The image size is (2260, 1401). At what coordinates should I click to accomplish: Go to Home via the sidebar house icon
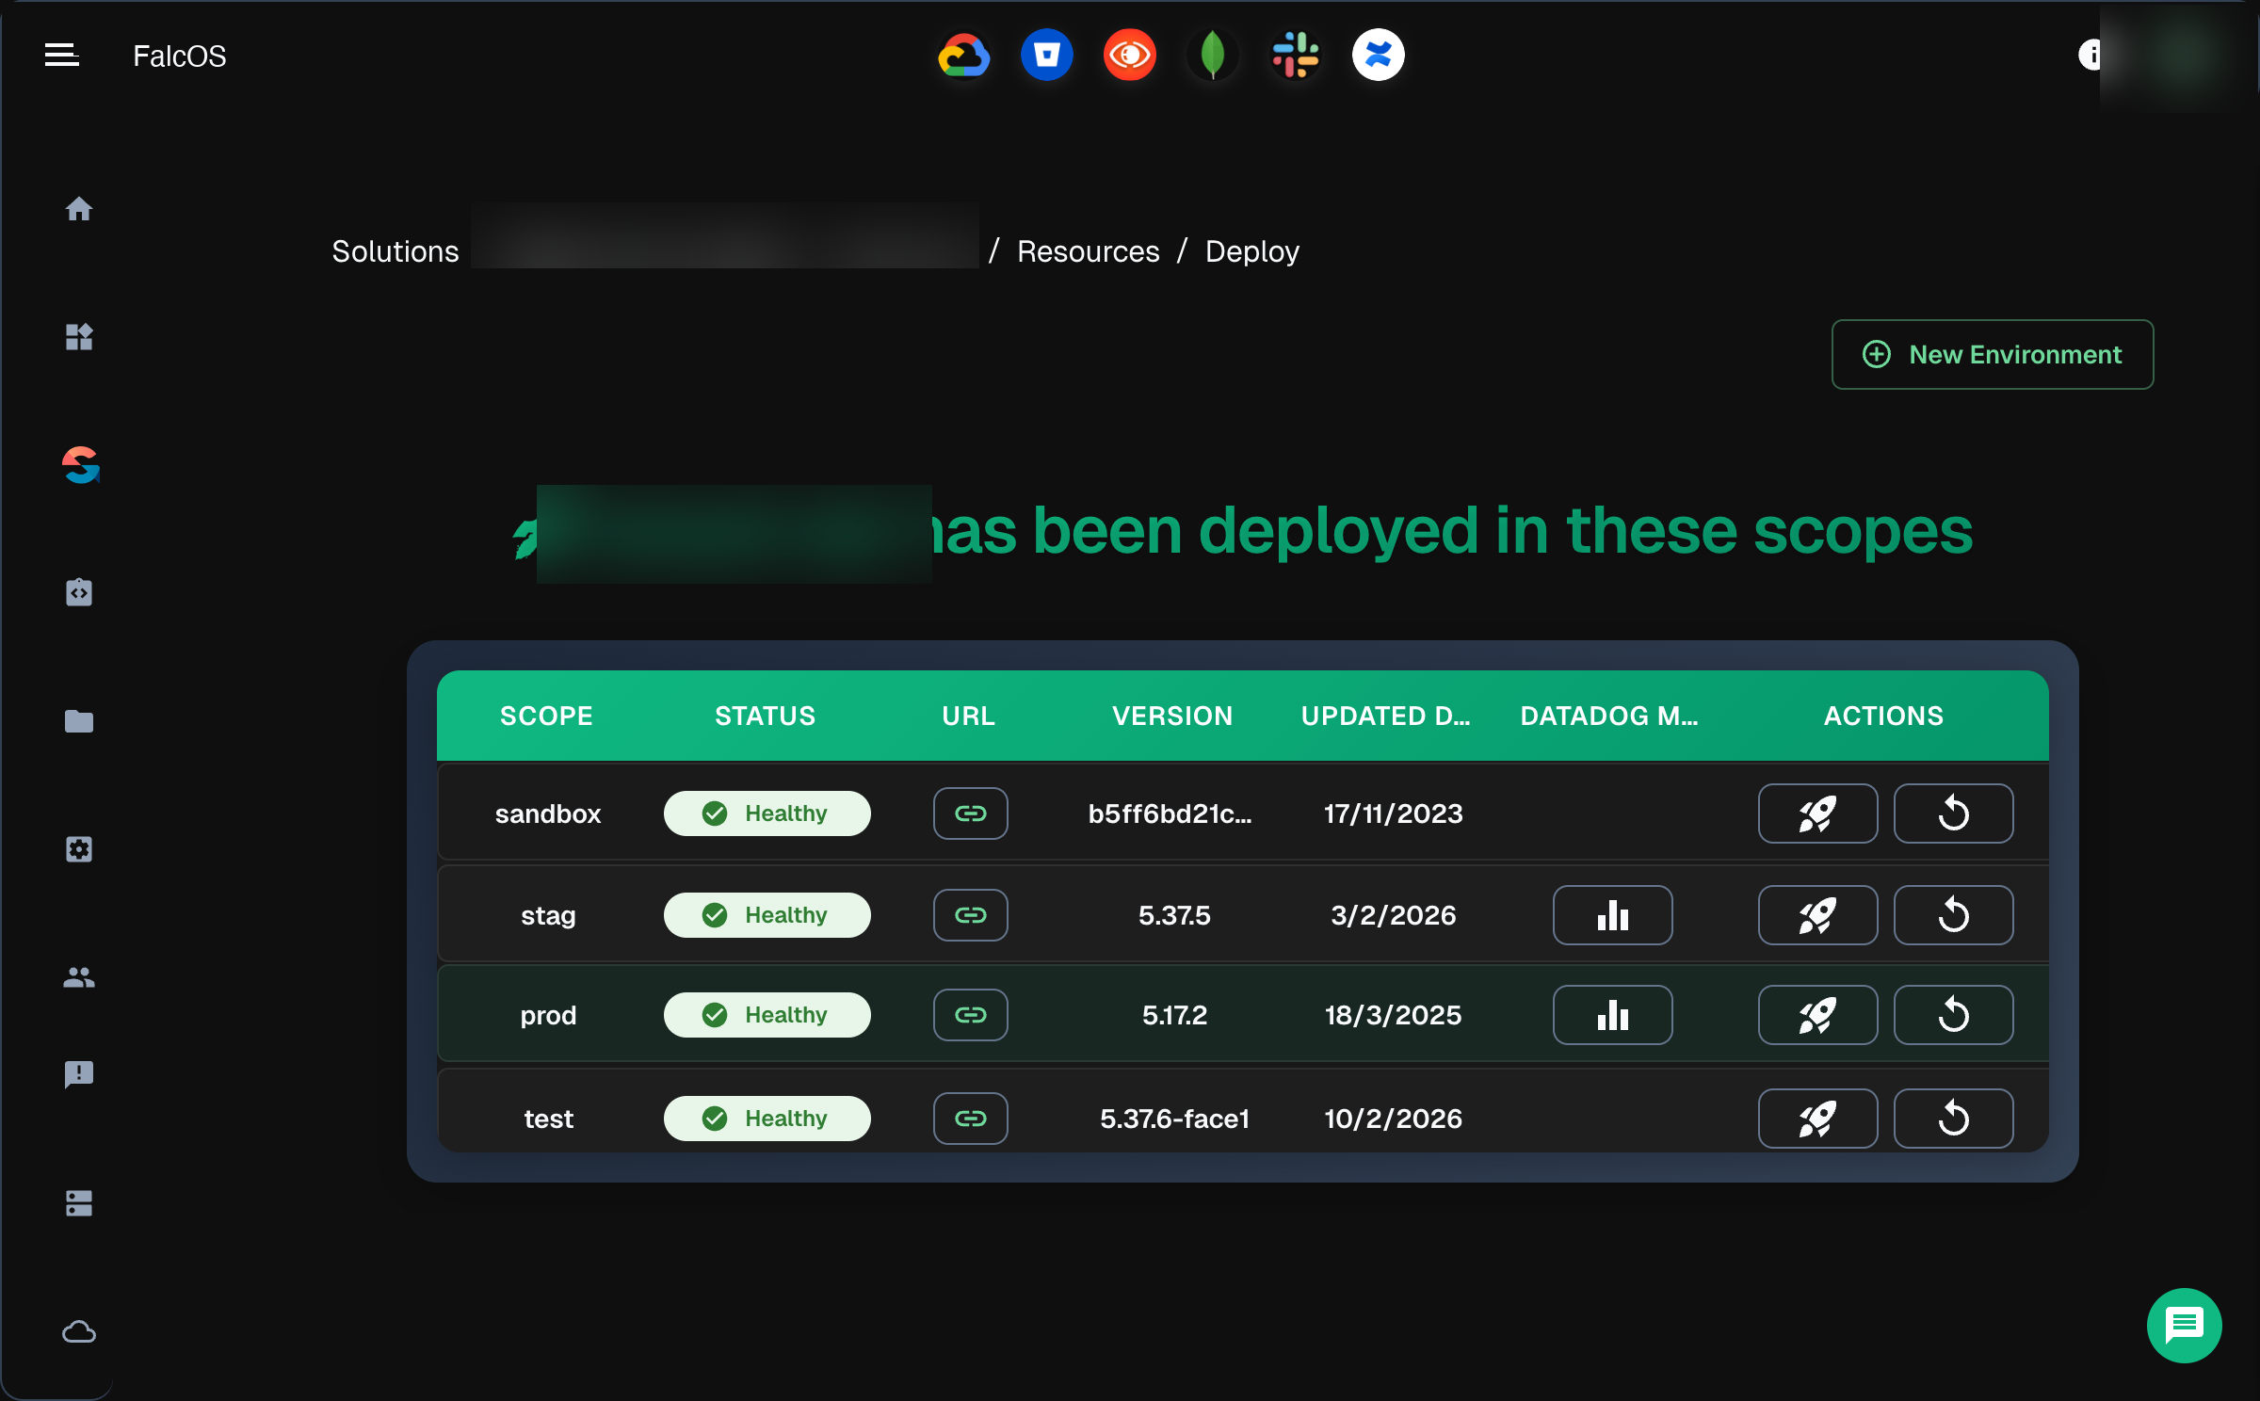80,210
